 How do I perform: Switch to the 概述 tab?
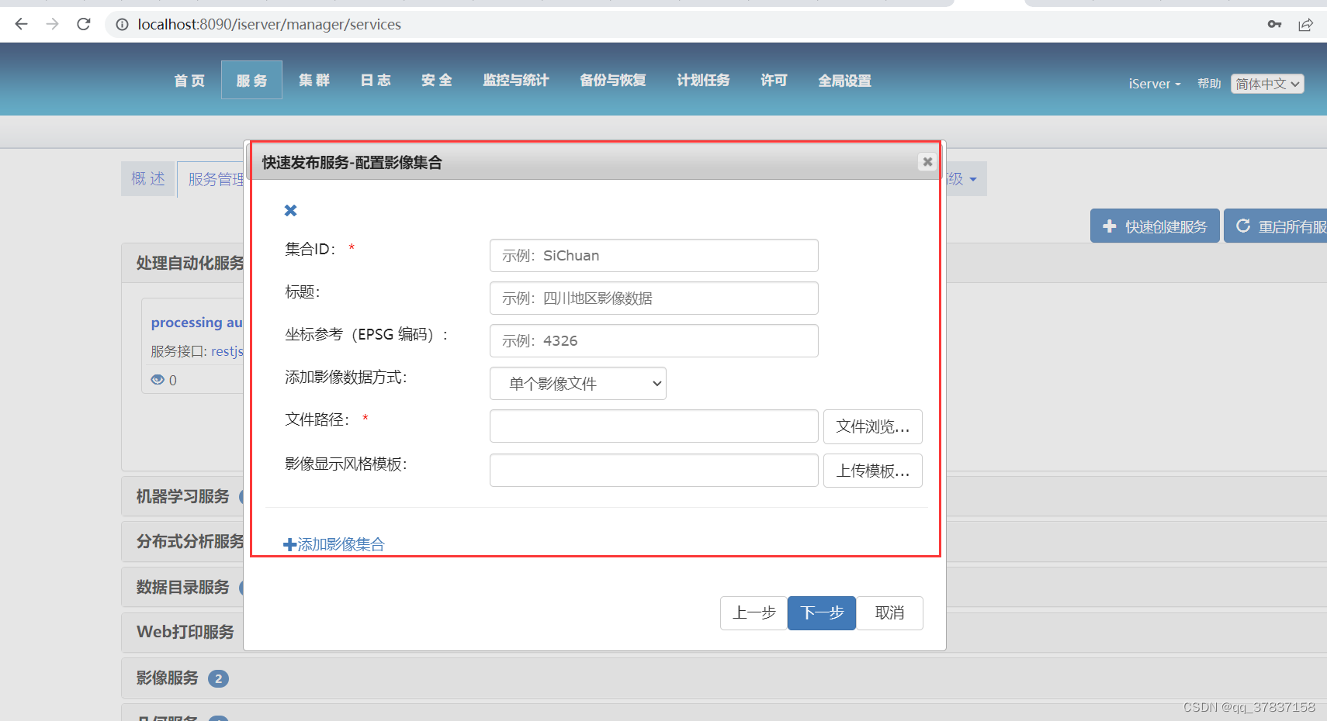coord(148,179)
